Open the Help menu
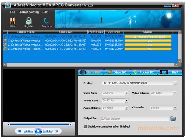This screenshot has width=187, height=139. pos(45,12)
